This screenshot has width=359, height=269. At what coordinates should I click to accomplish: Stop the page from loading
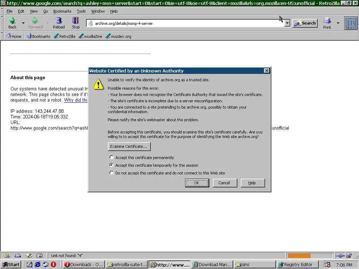coord(76,23)
